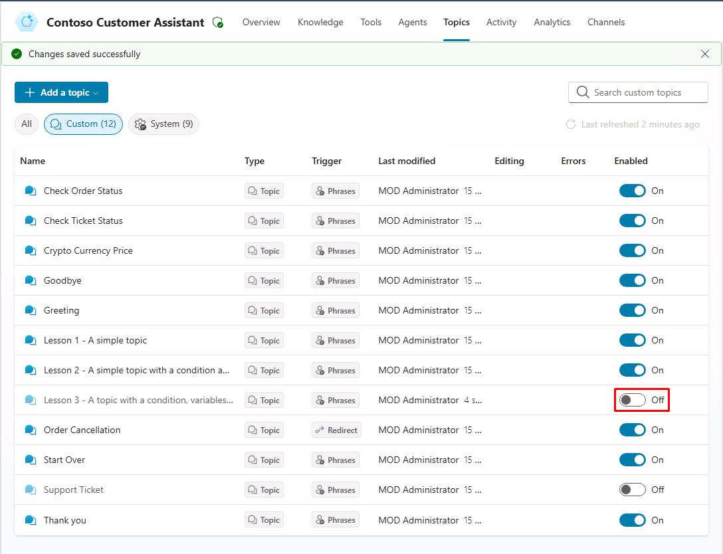The width and height of the screenshot is (723, 554).
Task: Click Phrases trigger badge in Start Over row
Action: [x=336, y=460]
